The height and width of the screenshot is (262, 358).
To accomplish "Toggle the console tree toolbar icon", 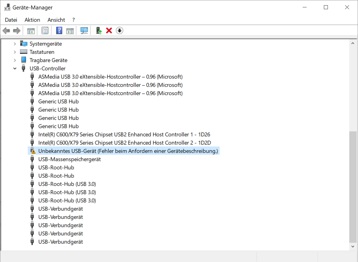I will tap(31, 31).
